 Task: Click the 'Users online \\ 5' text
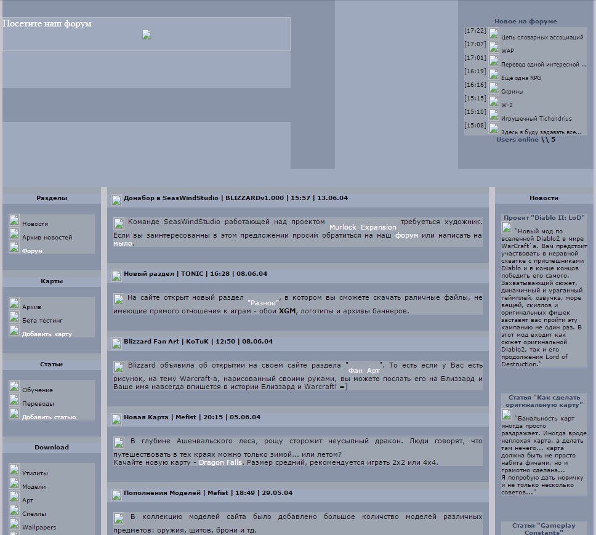click(x=526, y=140)
